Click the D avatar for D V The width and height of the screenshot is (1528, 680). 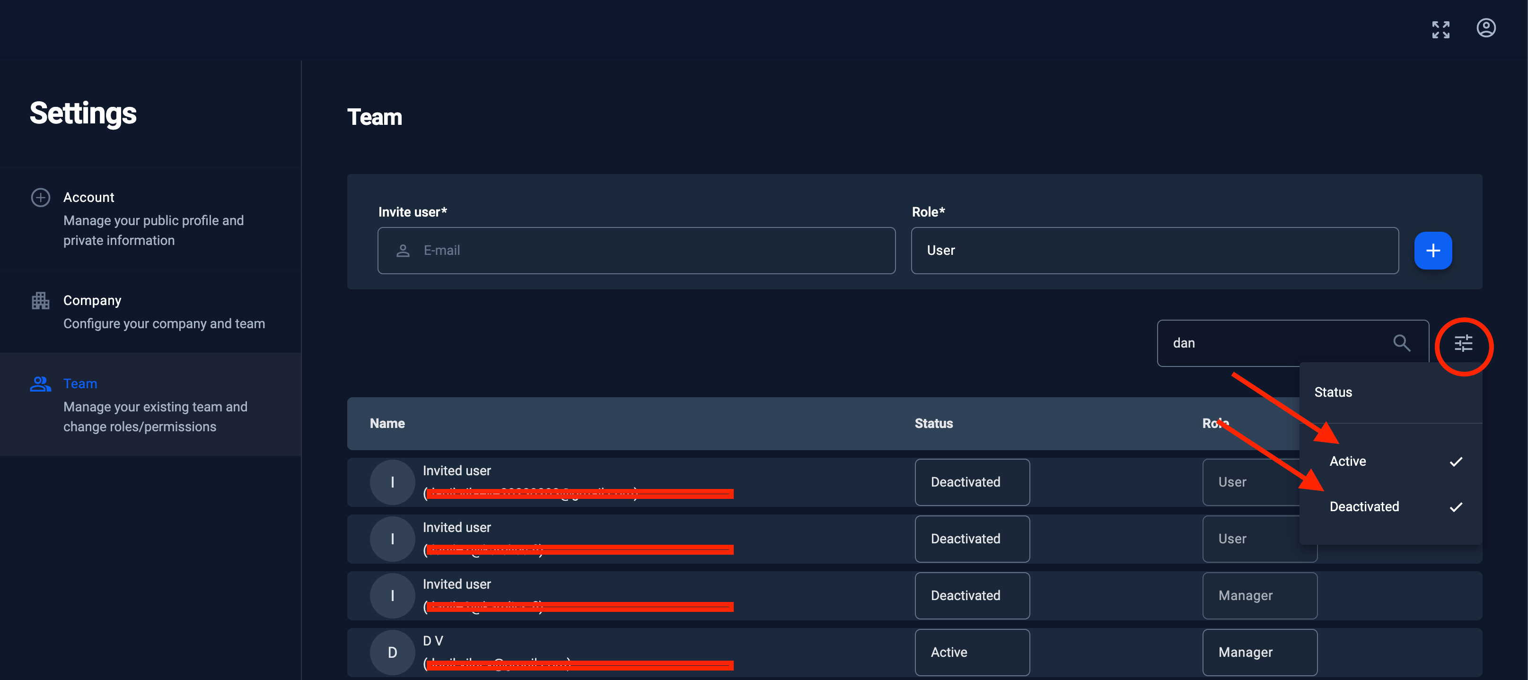tap(392, 652)
